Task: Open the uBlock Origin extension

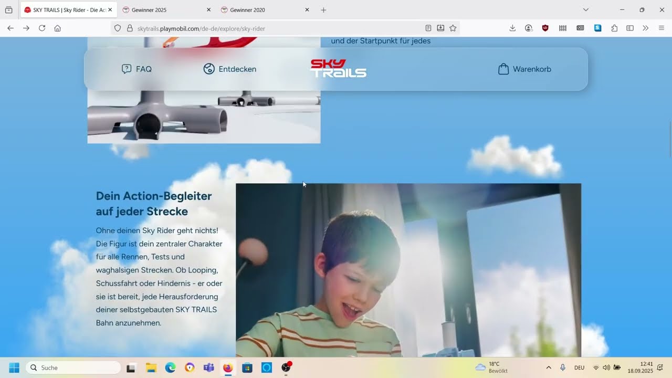Action: (x=545, y=28)
